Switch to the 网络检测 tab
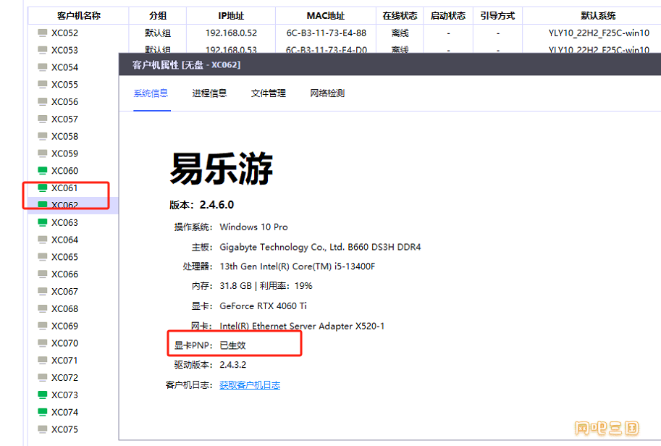This screenshot has width=661, height=446. coord(327,93)
